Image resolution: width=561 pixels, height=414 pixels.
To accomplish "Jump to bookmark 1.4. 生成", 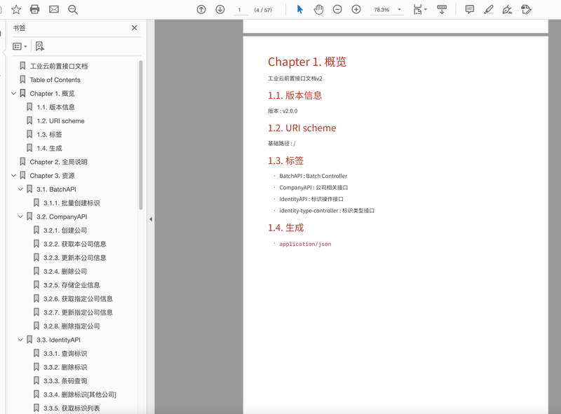I will (49, 148).
